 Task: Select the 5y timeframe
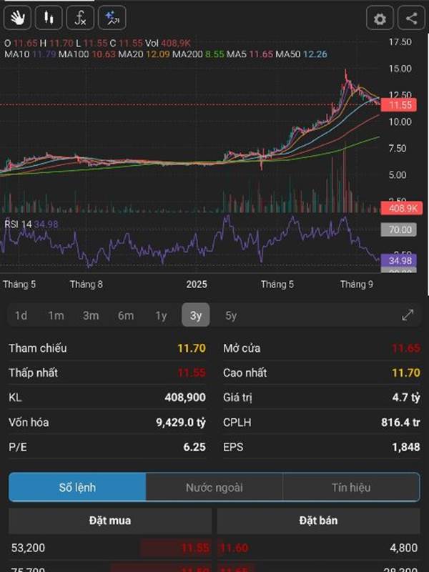[230, 315]
